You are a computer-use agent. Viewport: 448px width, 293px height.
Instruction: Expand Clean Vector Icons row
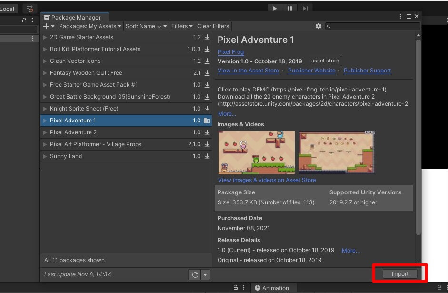[x=45, y=61]
